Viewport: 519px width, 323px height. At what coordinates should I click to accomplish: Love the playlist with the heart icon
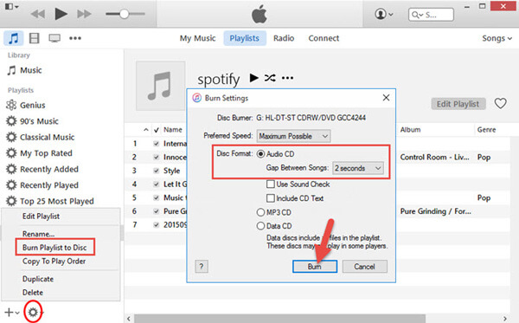(x=501, y=103)
